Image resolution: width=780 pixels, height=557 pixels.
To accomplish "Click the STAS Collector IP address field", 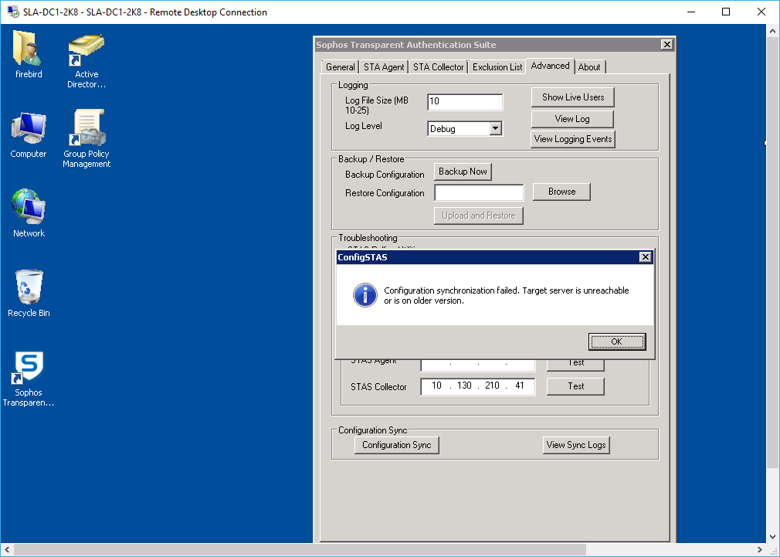I will (x=478, y=386).
